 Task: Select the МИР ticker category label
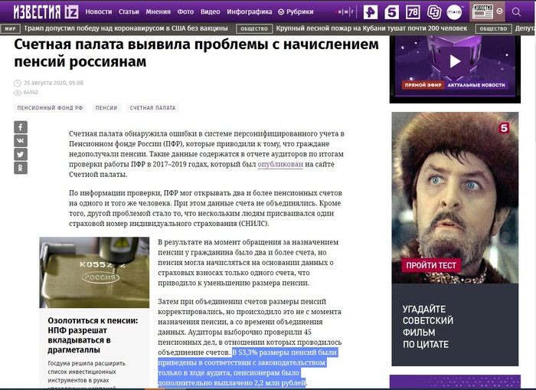point(10,29)
